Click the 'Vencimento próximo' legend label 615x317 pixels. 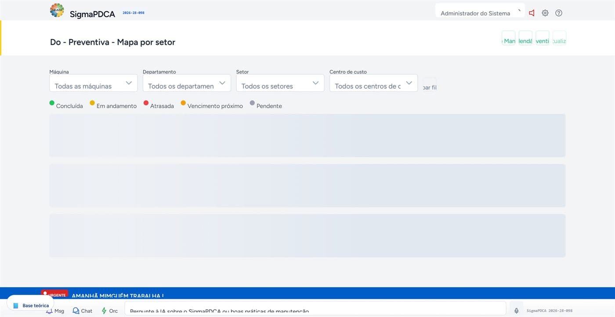pos(215,106)
